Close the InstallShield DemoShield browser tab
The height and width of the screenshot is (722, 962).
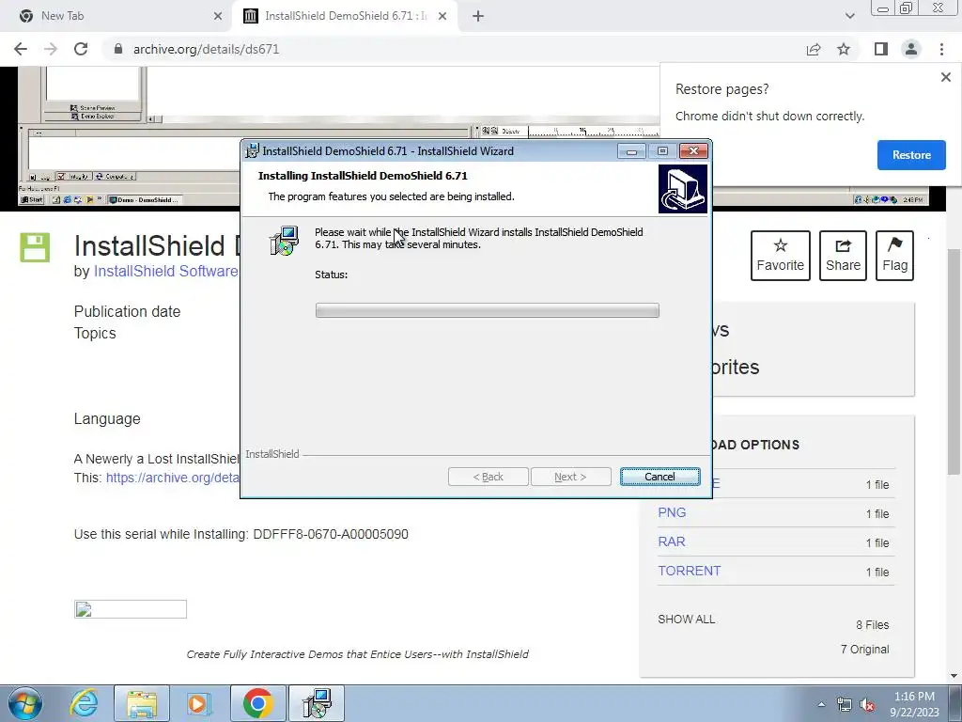point(442,16)
